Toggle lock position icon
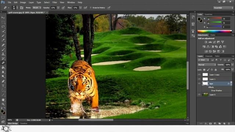This screenshot has width=235, height=132. (x=212, y=70)
